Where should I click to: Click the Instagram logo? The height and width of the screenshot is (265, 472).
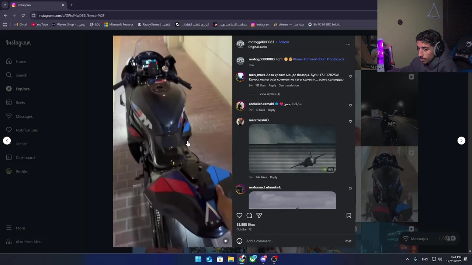(18, 43)
